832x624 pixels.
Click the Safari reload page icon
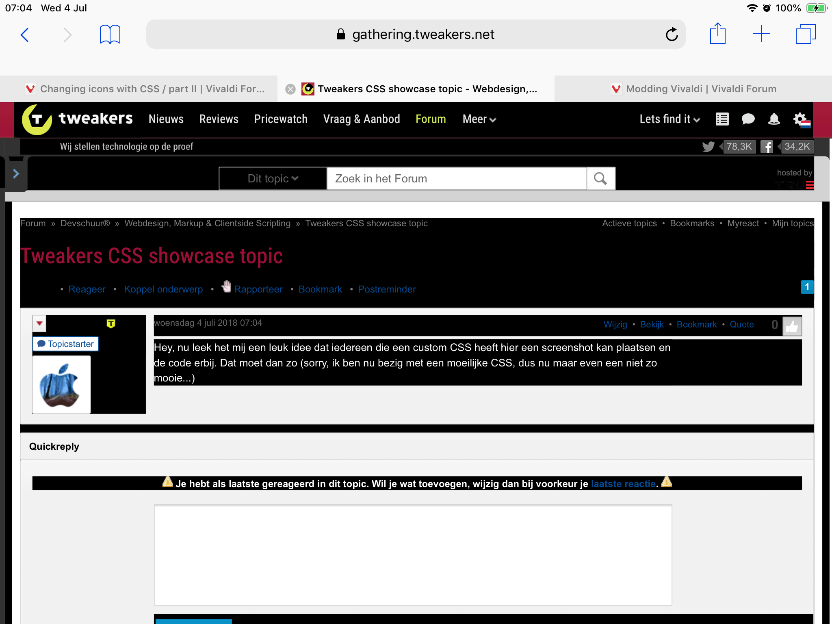[x=672, y=35]
